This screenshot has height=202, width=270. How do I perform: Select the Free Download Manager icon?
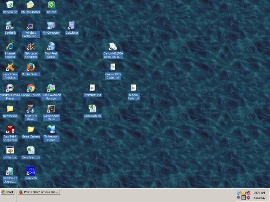click(x=51, y=88)
